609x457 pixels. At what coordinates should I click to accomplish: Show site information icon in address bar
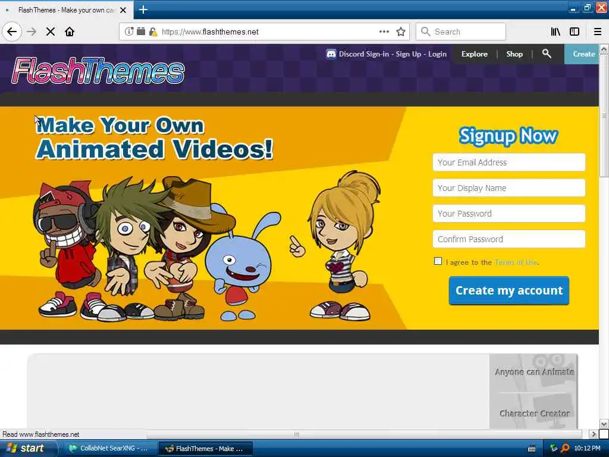pos(129,32)
